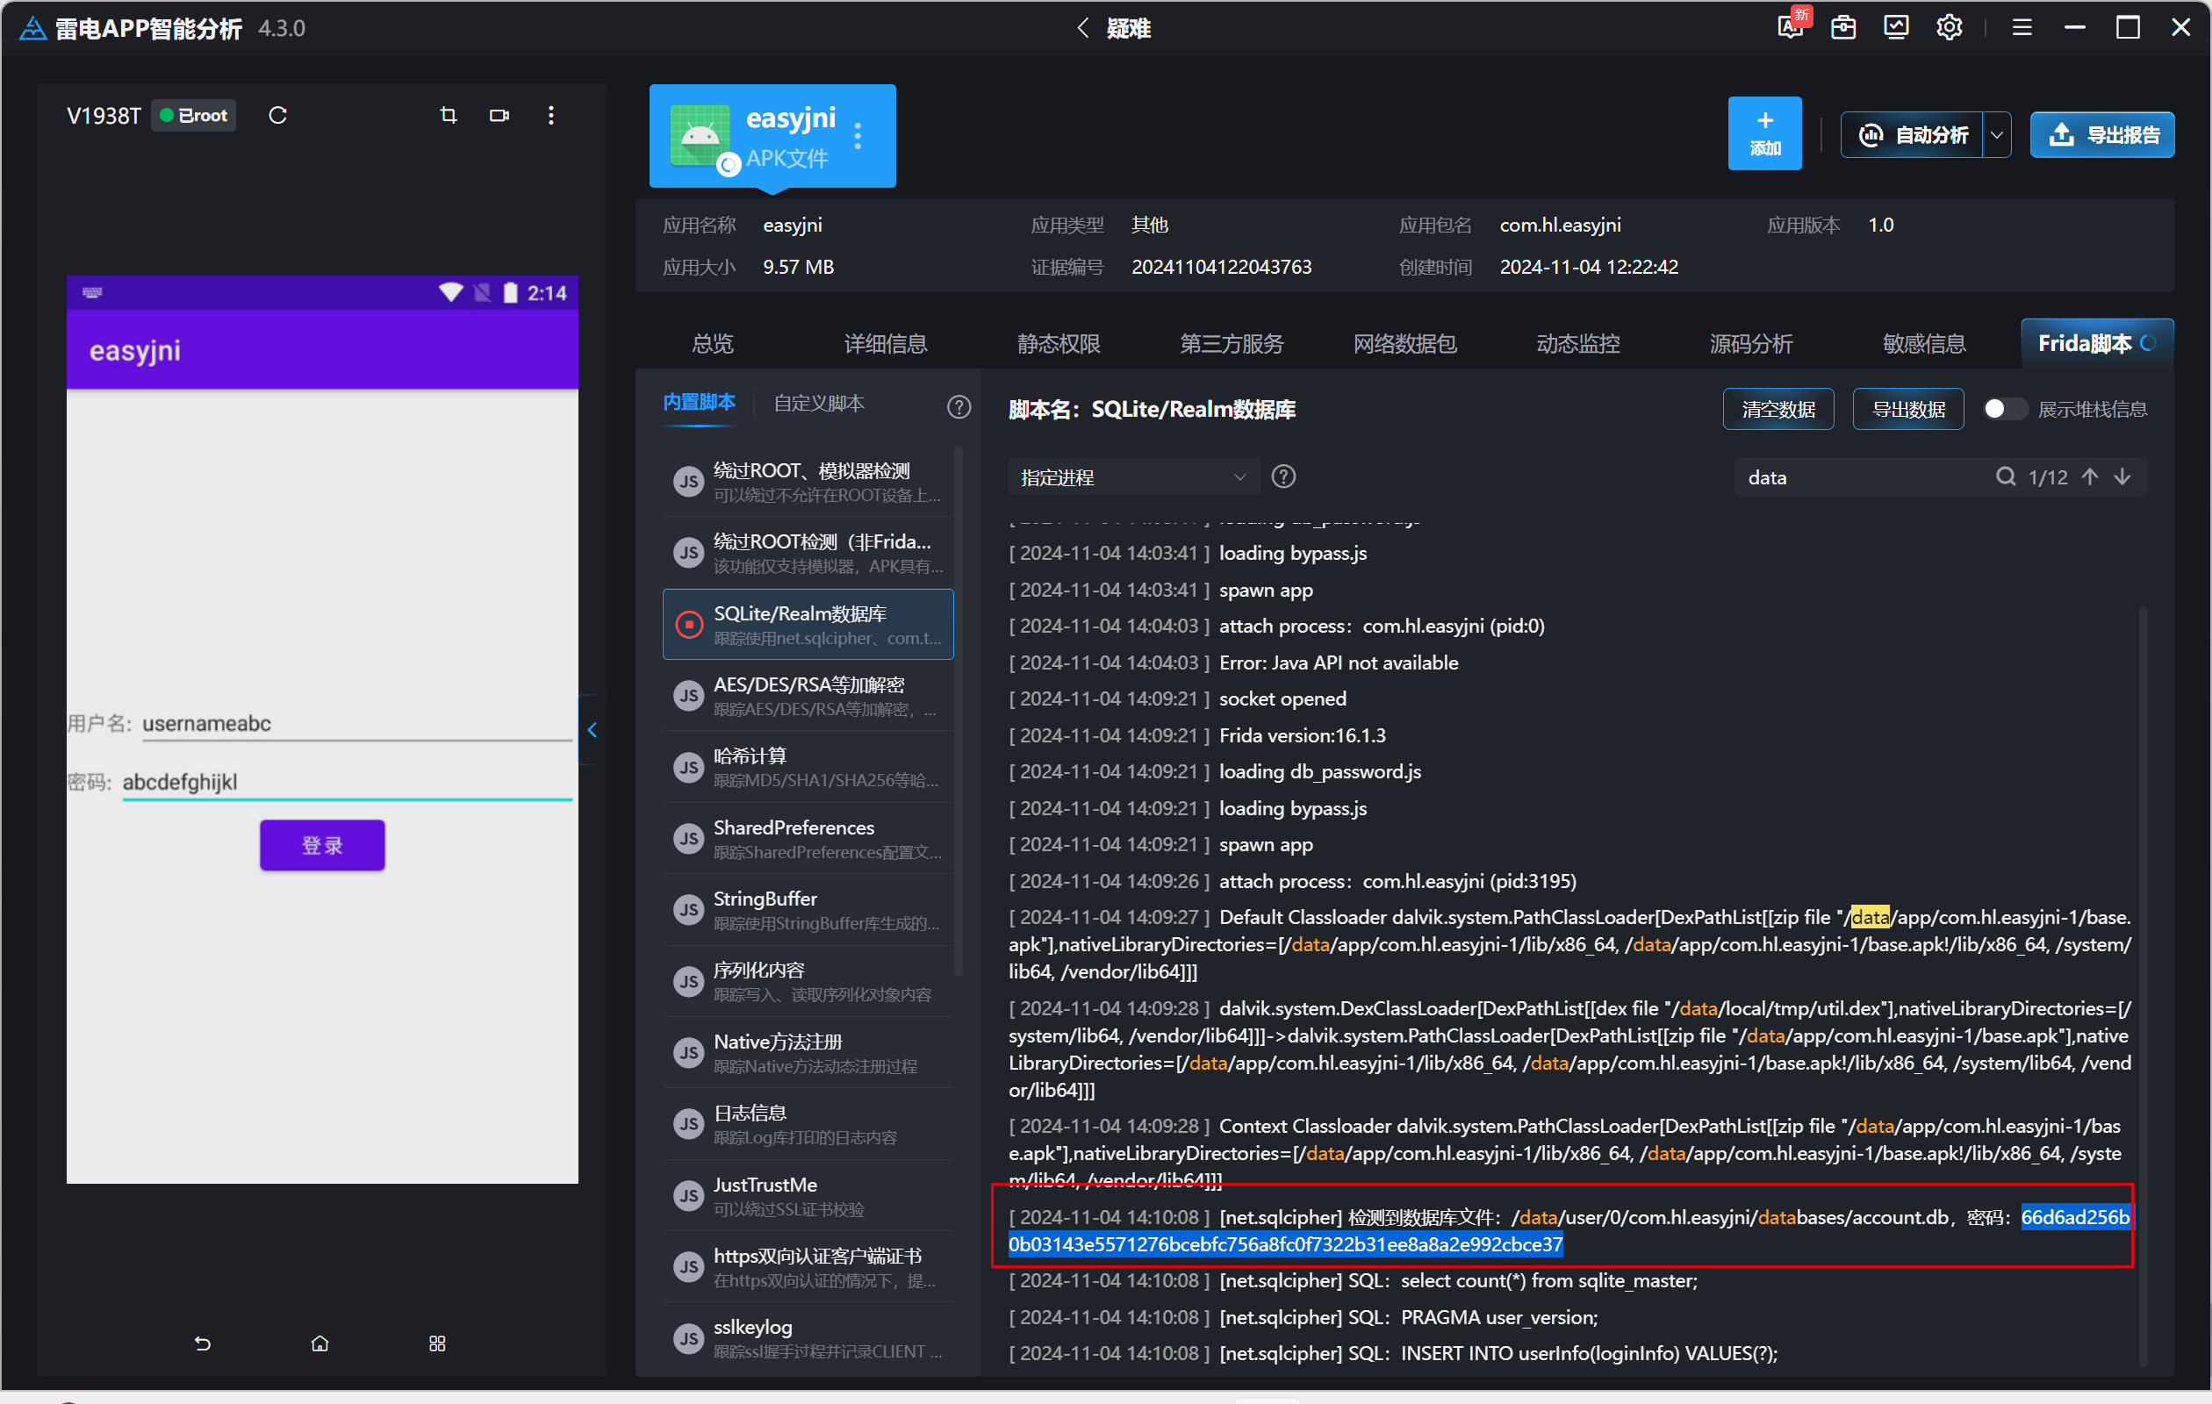Image resolution: width=2212 pixels, height=1404 pixels.
Task: Click help icon beside 指定进程 dropdown
Action: pos(1283,476)
